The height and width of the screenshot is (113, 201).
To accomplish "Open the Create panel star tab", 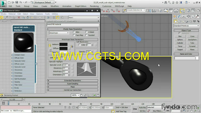I will (x=175, y=16).
